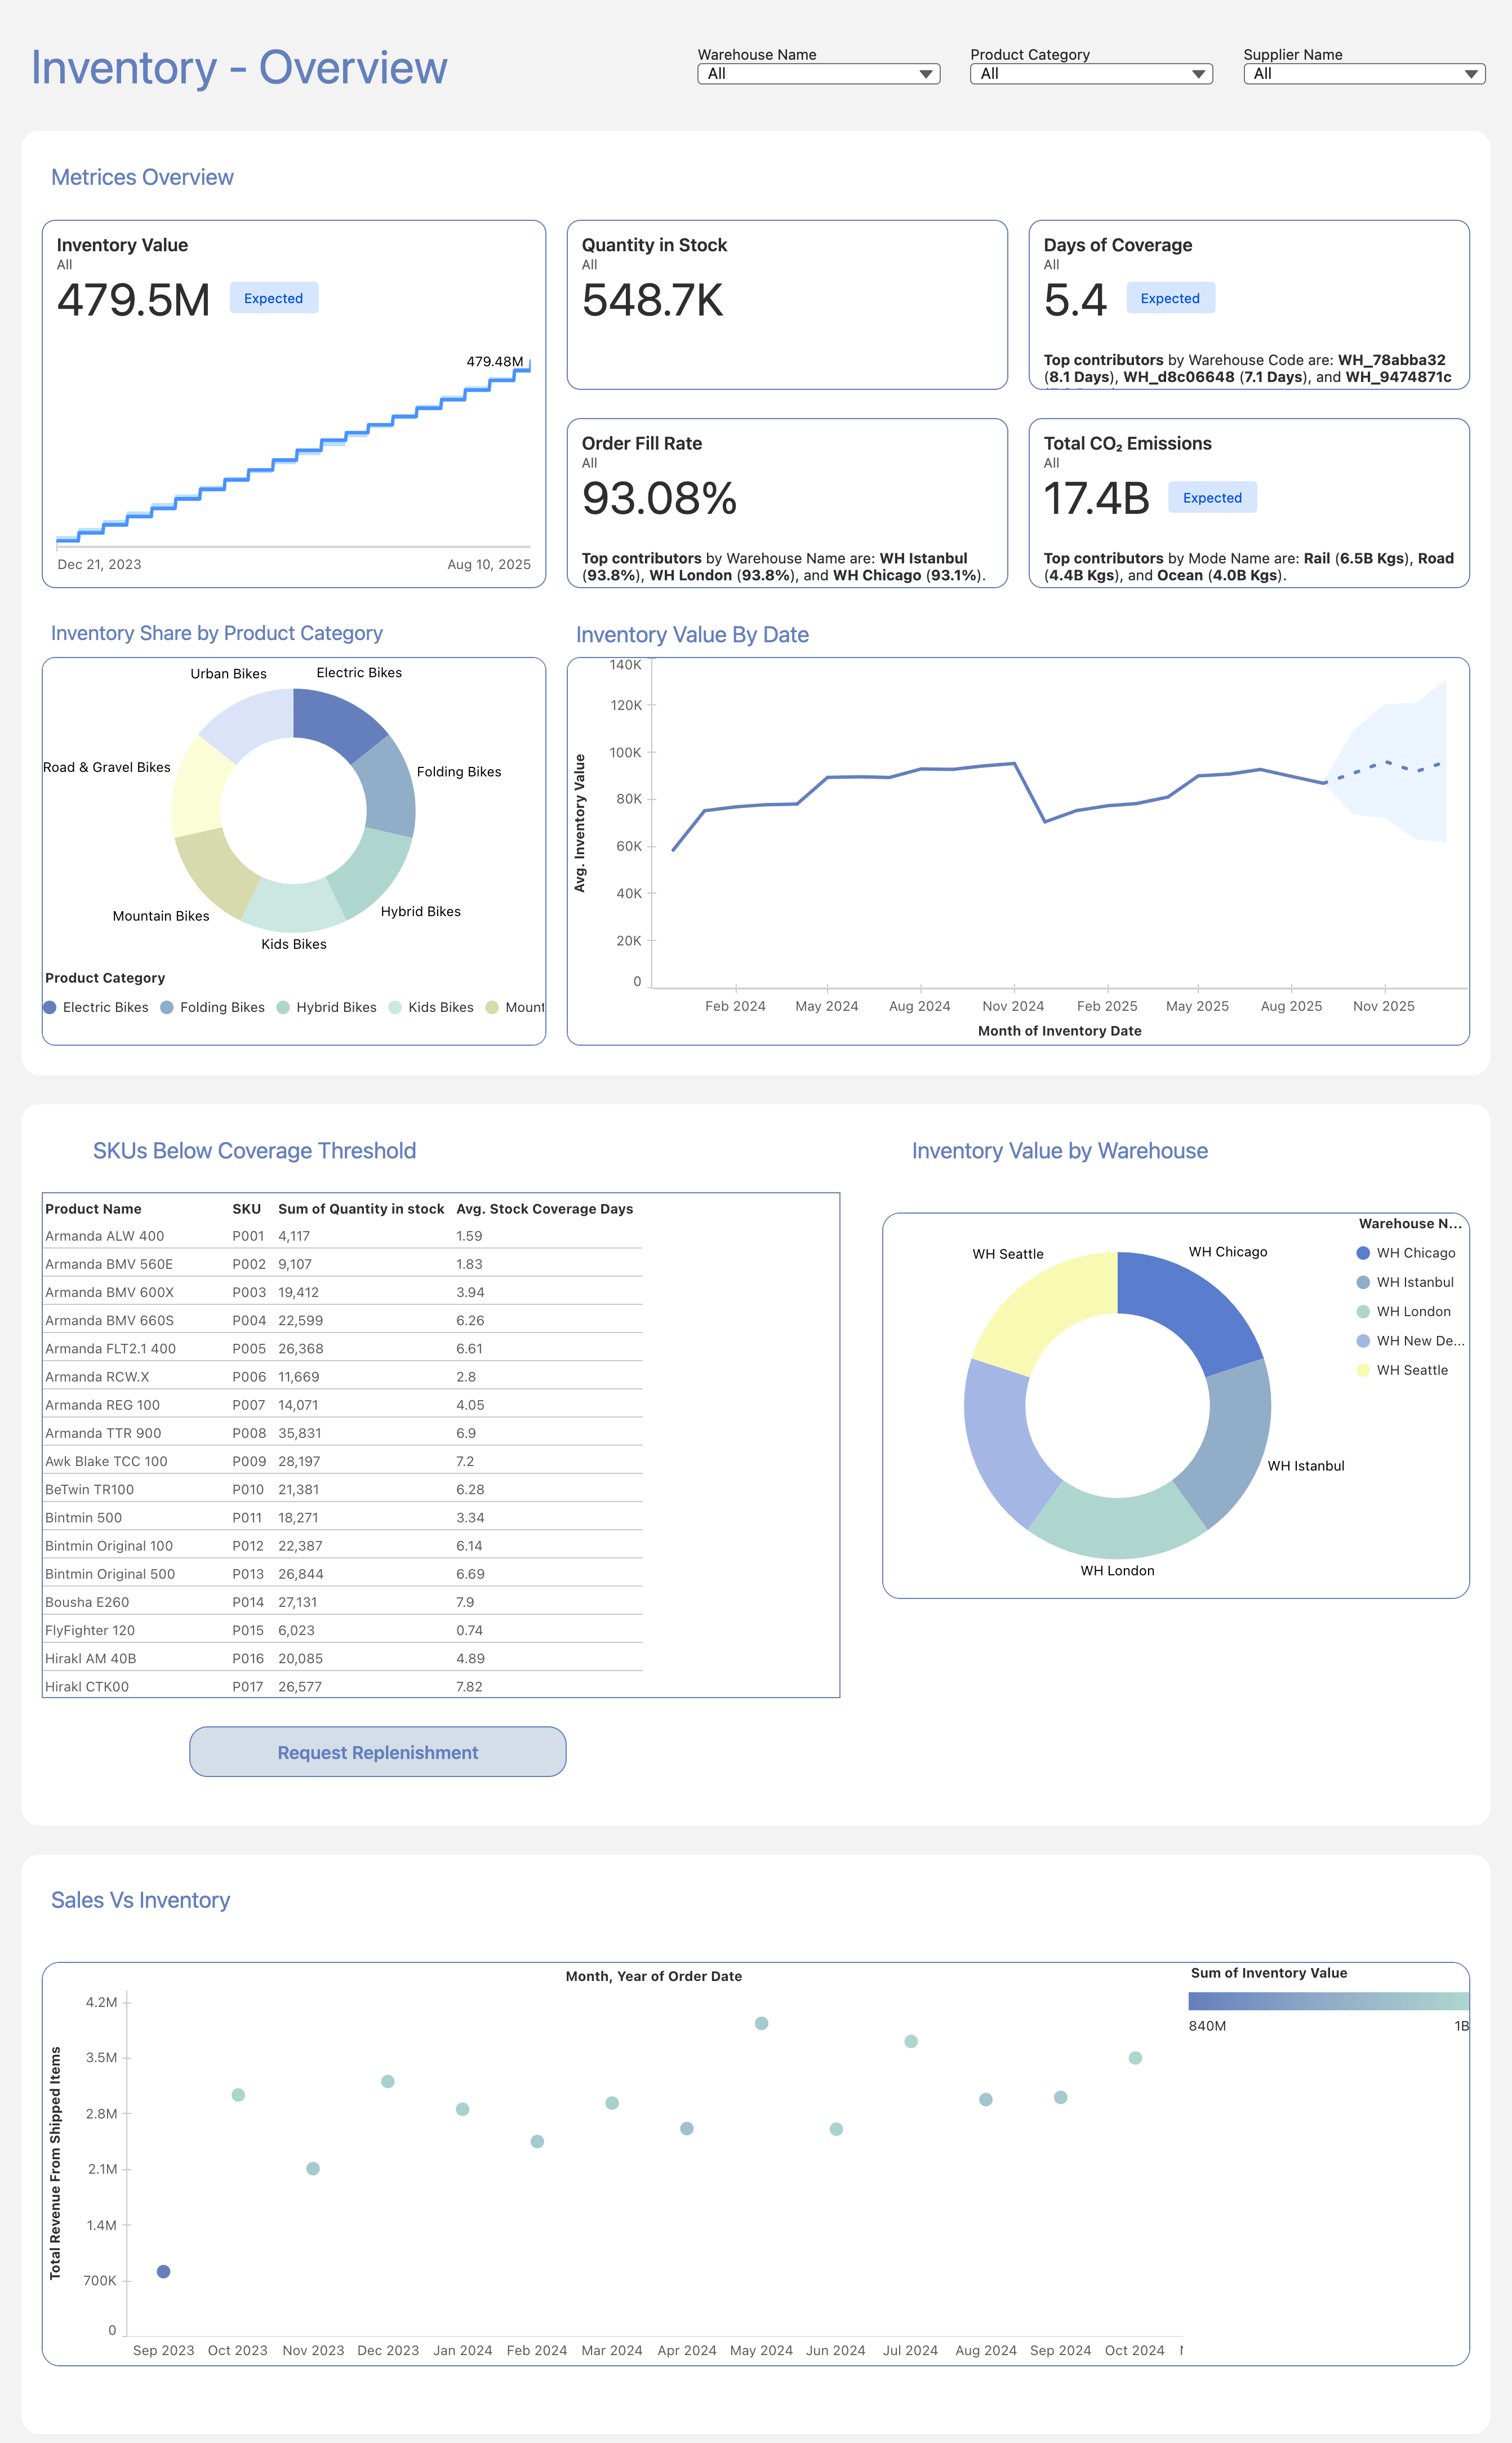Click Expected badge on Days of Coverage
1512x2443 pixels.
coord(1170,298)
